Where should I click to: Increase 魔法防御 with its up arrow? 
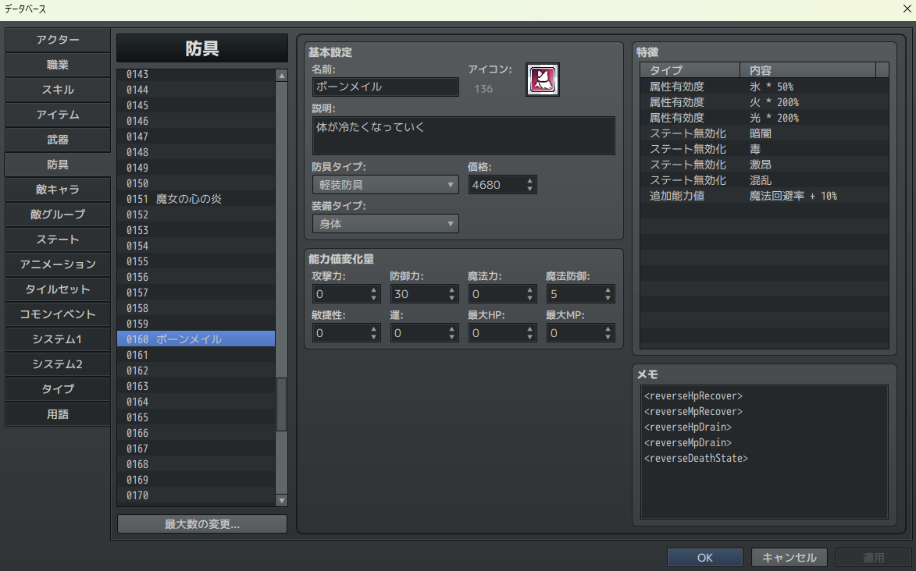coord(608,290)
